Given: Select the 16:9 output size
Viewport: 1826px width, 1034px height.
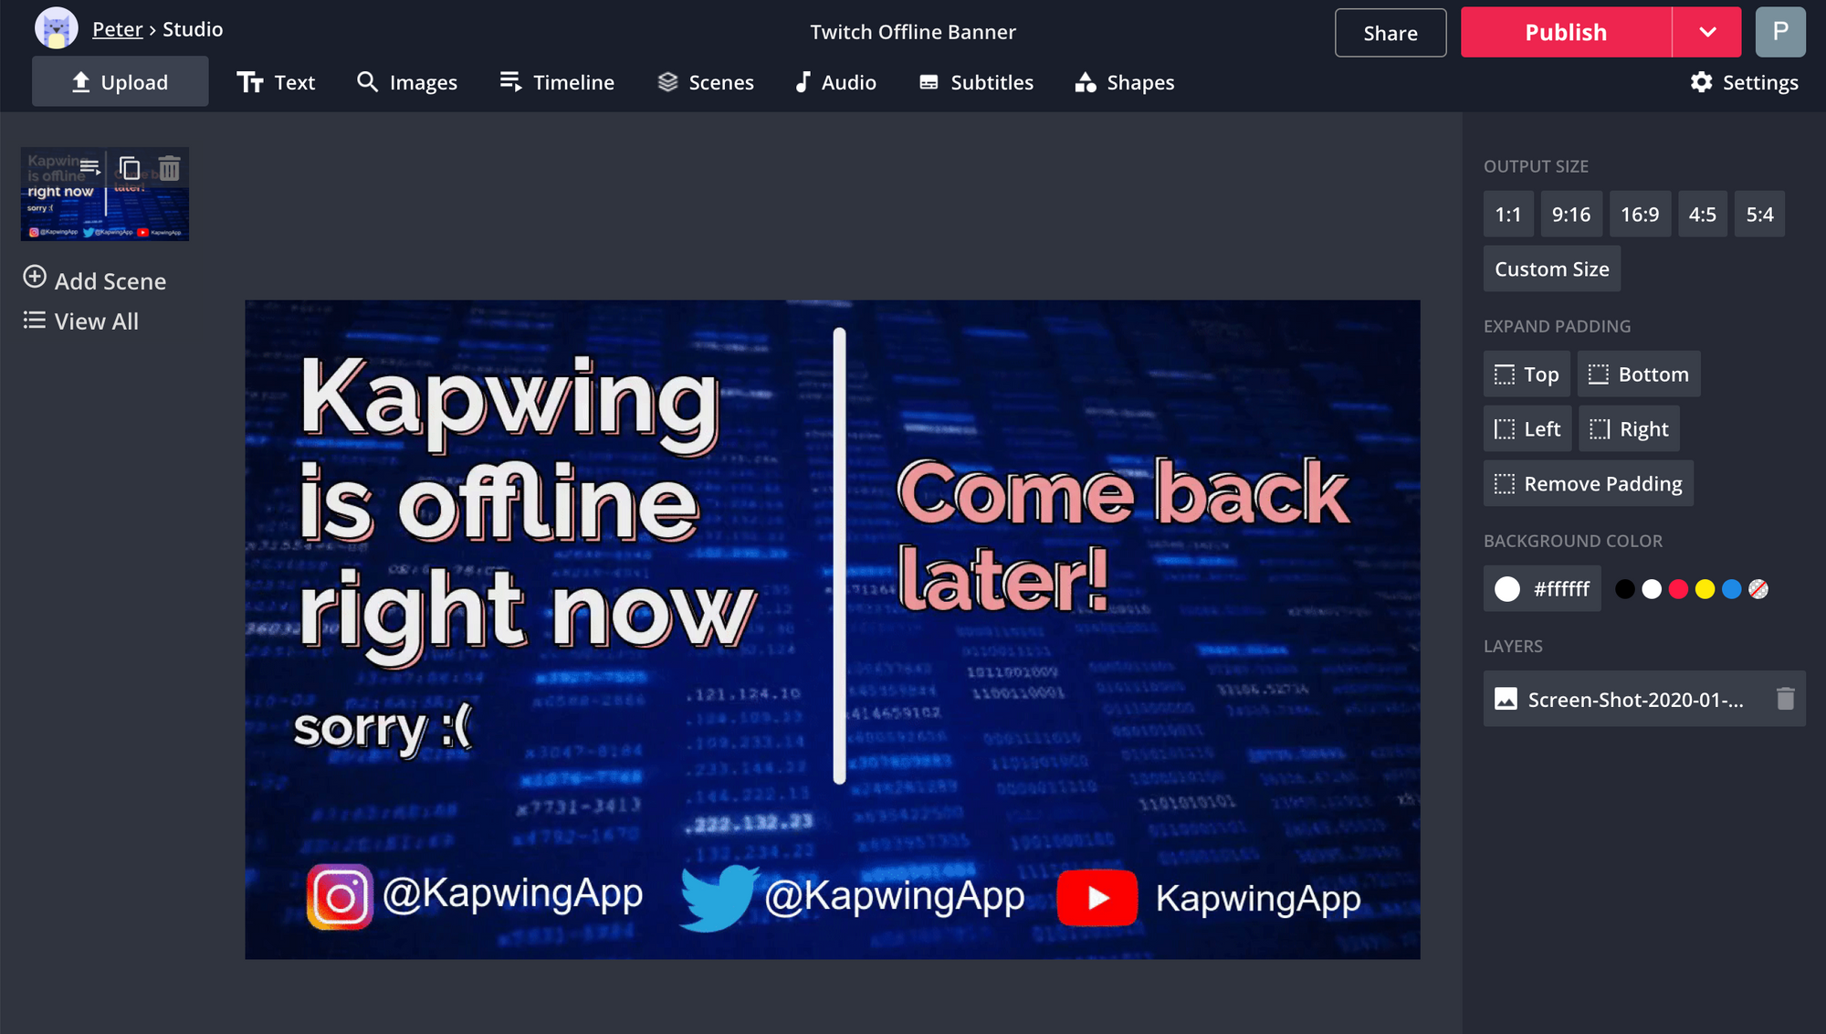Looking at the screenshot, I should click(1639, 215).
